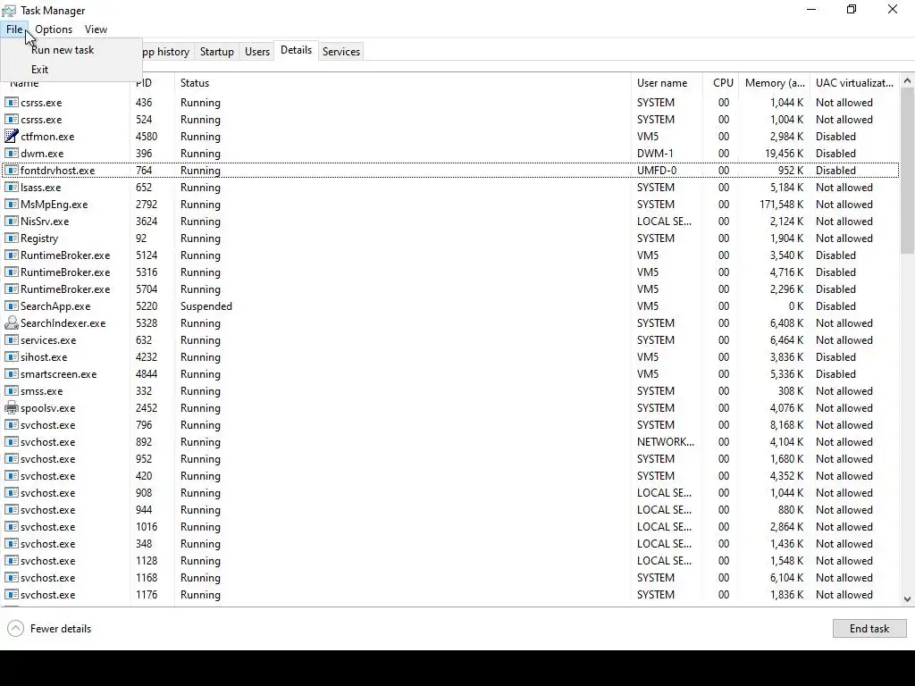Click the SearchApp.exe process icon
The width and height of the screenshot is (915, 686).
tap(11, 305)
